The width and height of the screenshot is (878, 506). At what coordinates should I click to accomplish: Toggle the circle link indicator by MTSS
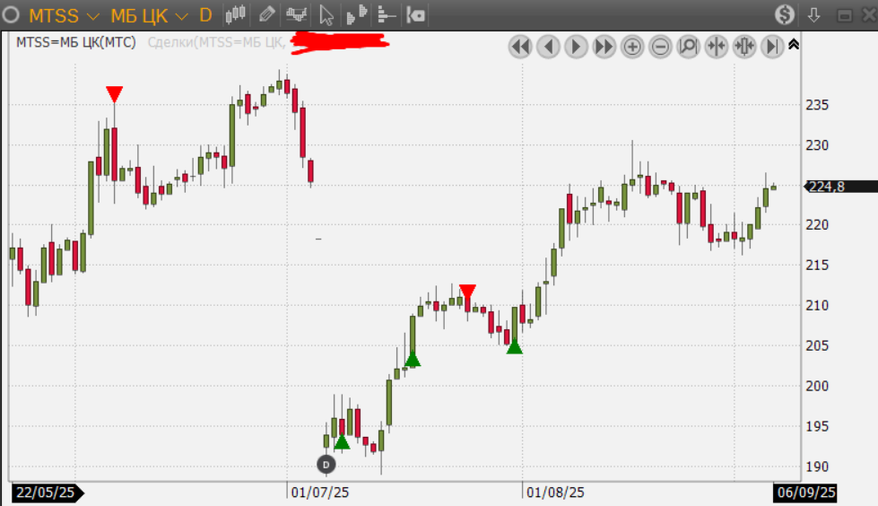[x=13, y=15]
